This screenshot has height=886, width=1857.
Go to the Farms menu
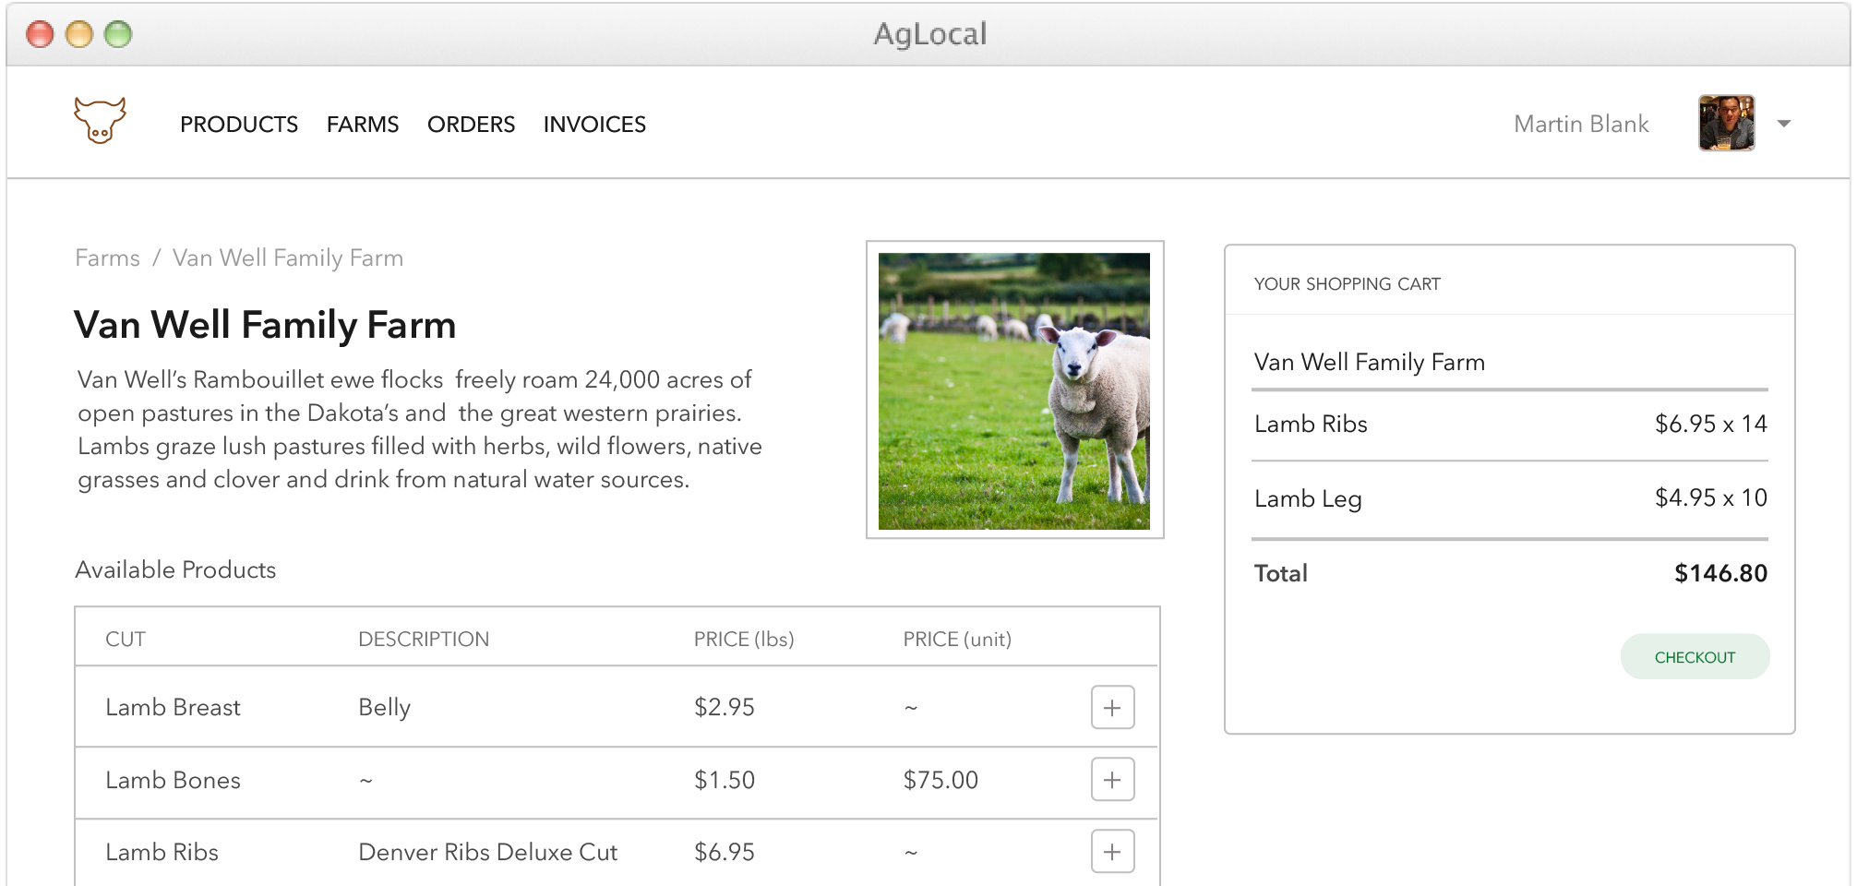[x=363, y=125]
